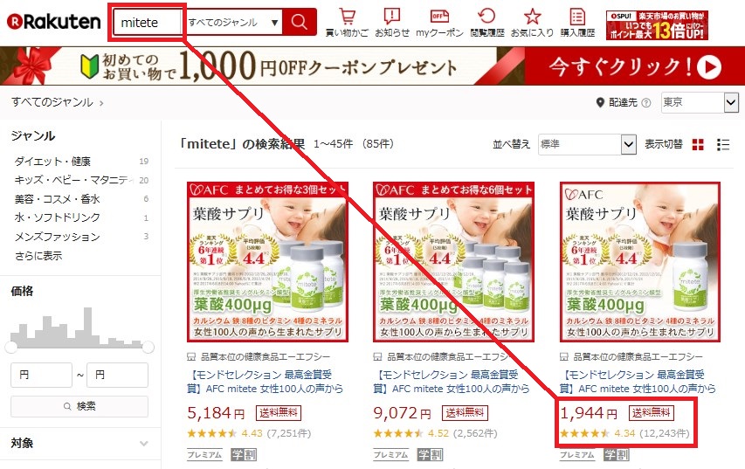Expand the 対象 filter section

(x=80, y=444)
